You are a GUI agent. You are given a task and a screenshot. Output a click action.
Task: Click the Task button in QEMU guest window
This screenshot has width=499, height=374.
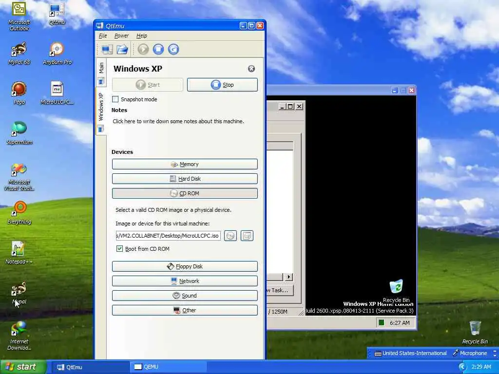click(x=280, y=290)
